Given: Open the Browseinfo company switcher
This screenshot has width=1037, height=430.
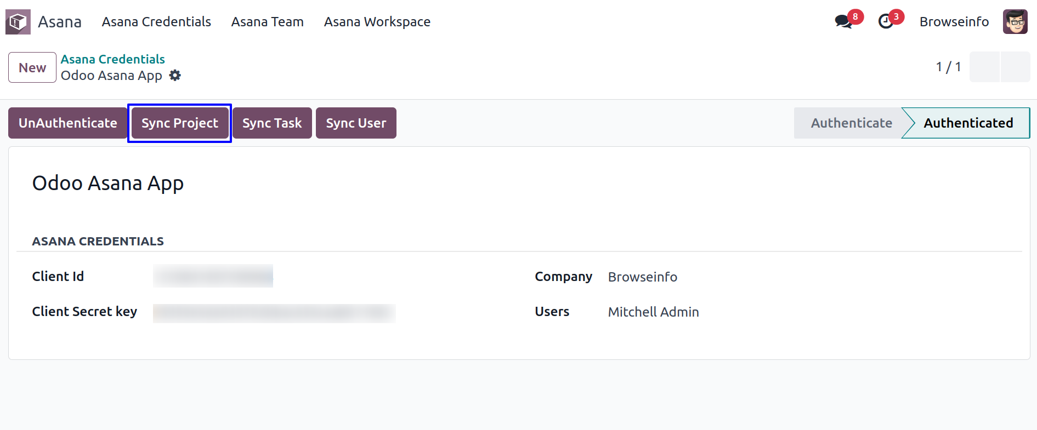Looking at the screenshot, I should point(954,22).
